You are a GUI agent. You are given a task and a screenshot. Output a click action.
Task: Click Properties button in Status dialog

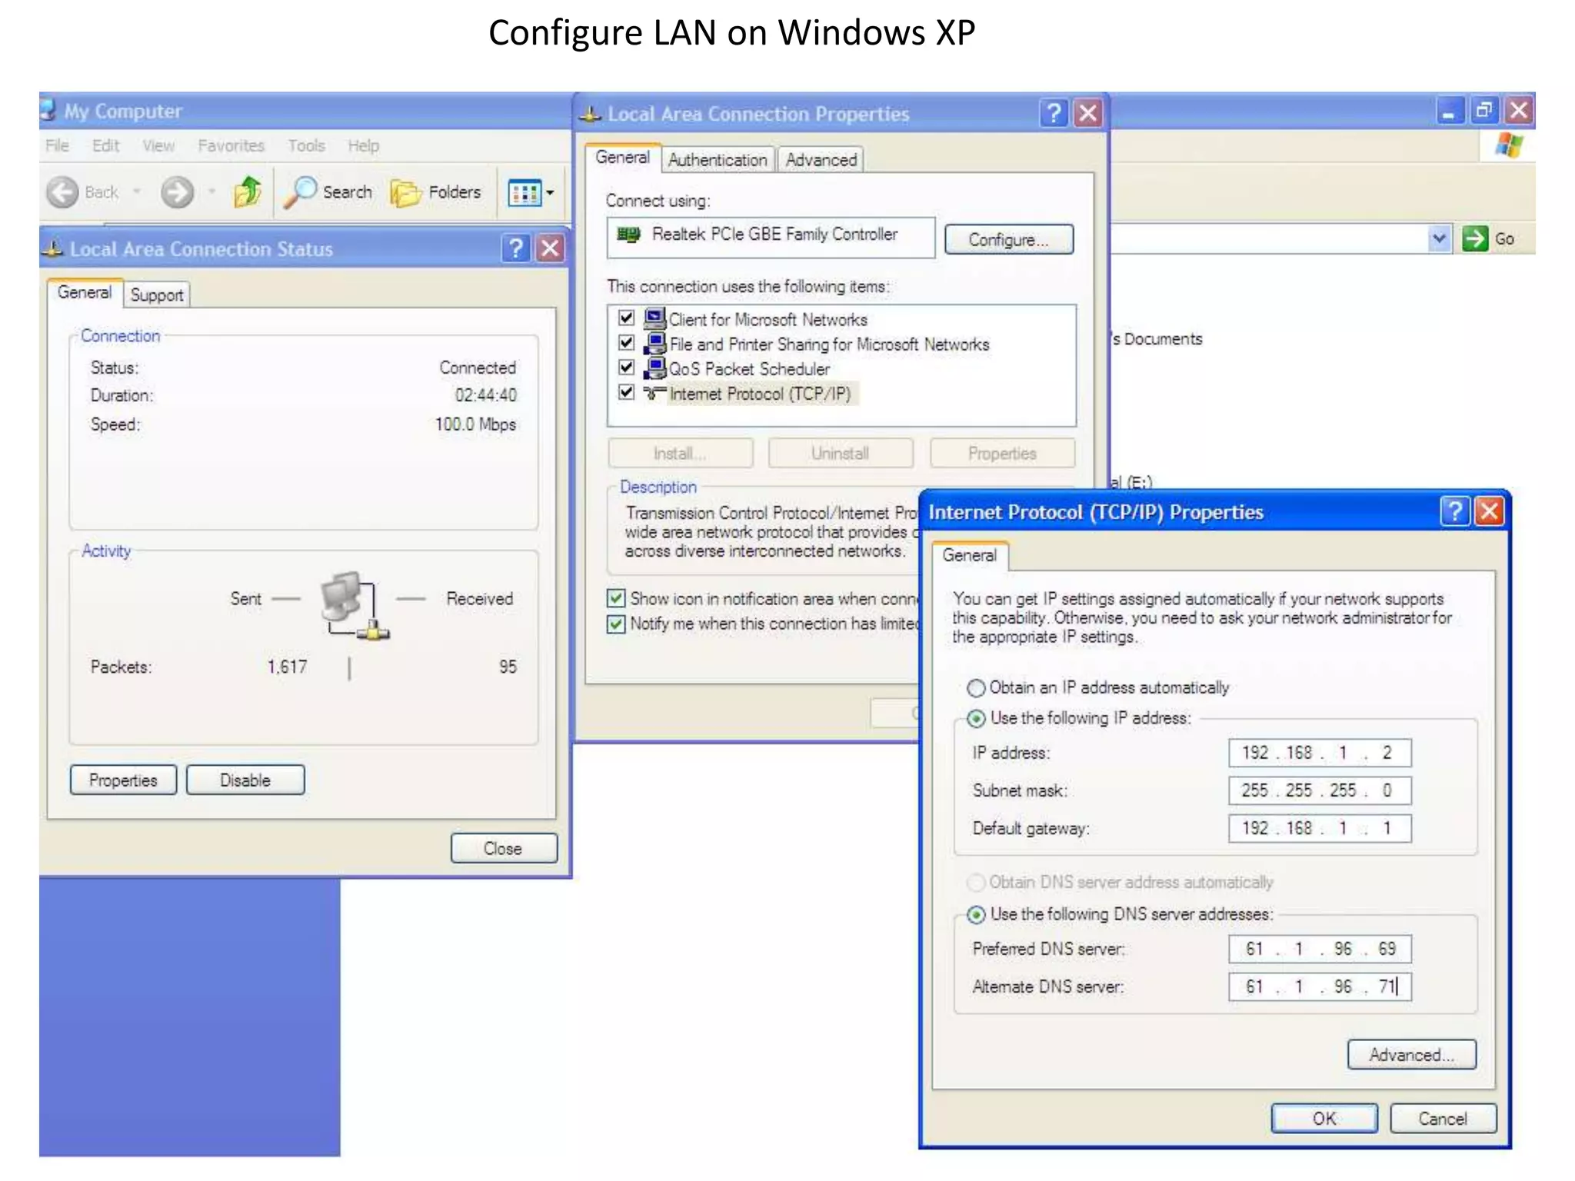click(123, 780)
